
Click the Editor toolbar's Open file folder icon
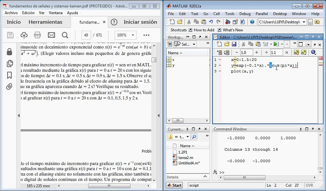tap(227, 44)
